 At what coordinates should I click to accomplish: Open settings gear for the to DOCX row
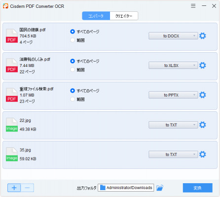[x=202, y=36]
